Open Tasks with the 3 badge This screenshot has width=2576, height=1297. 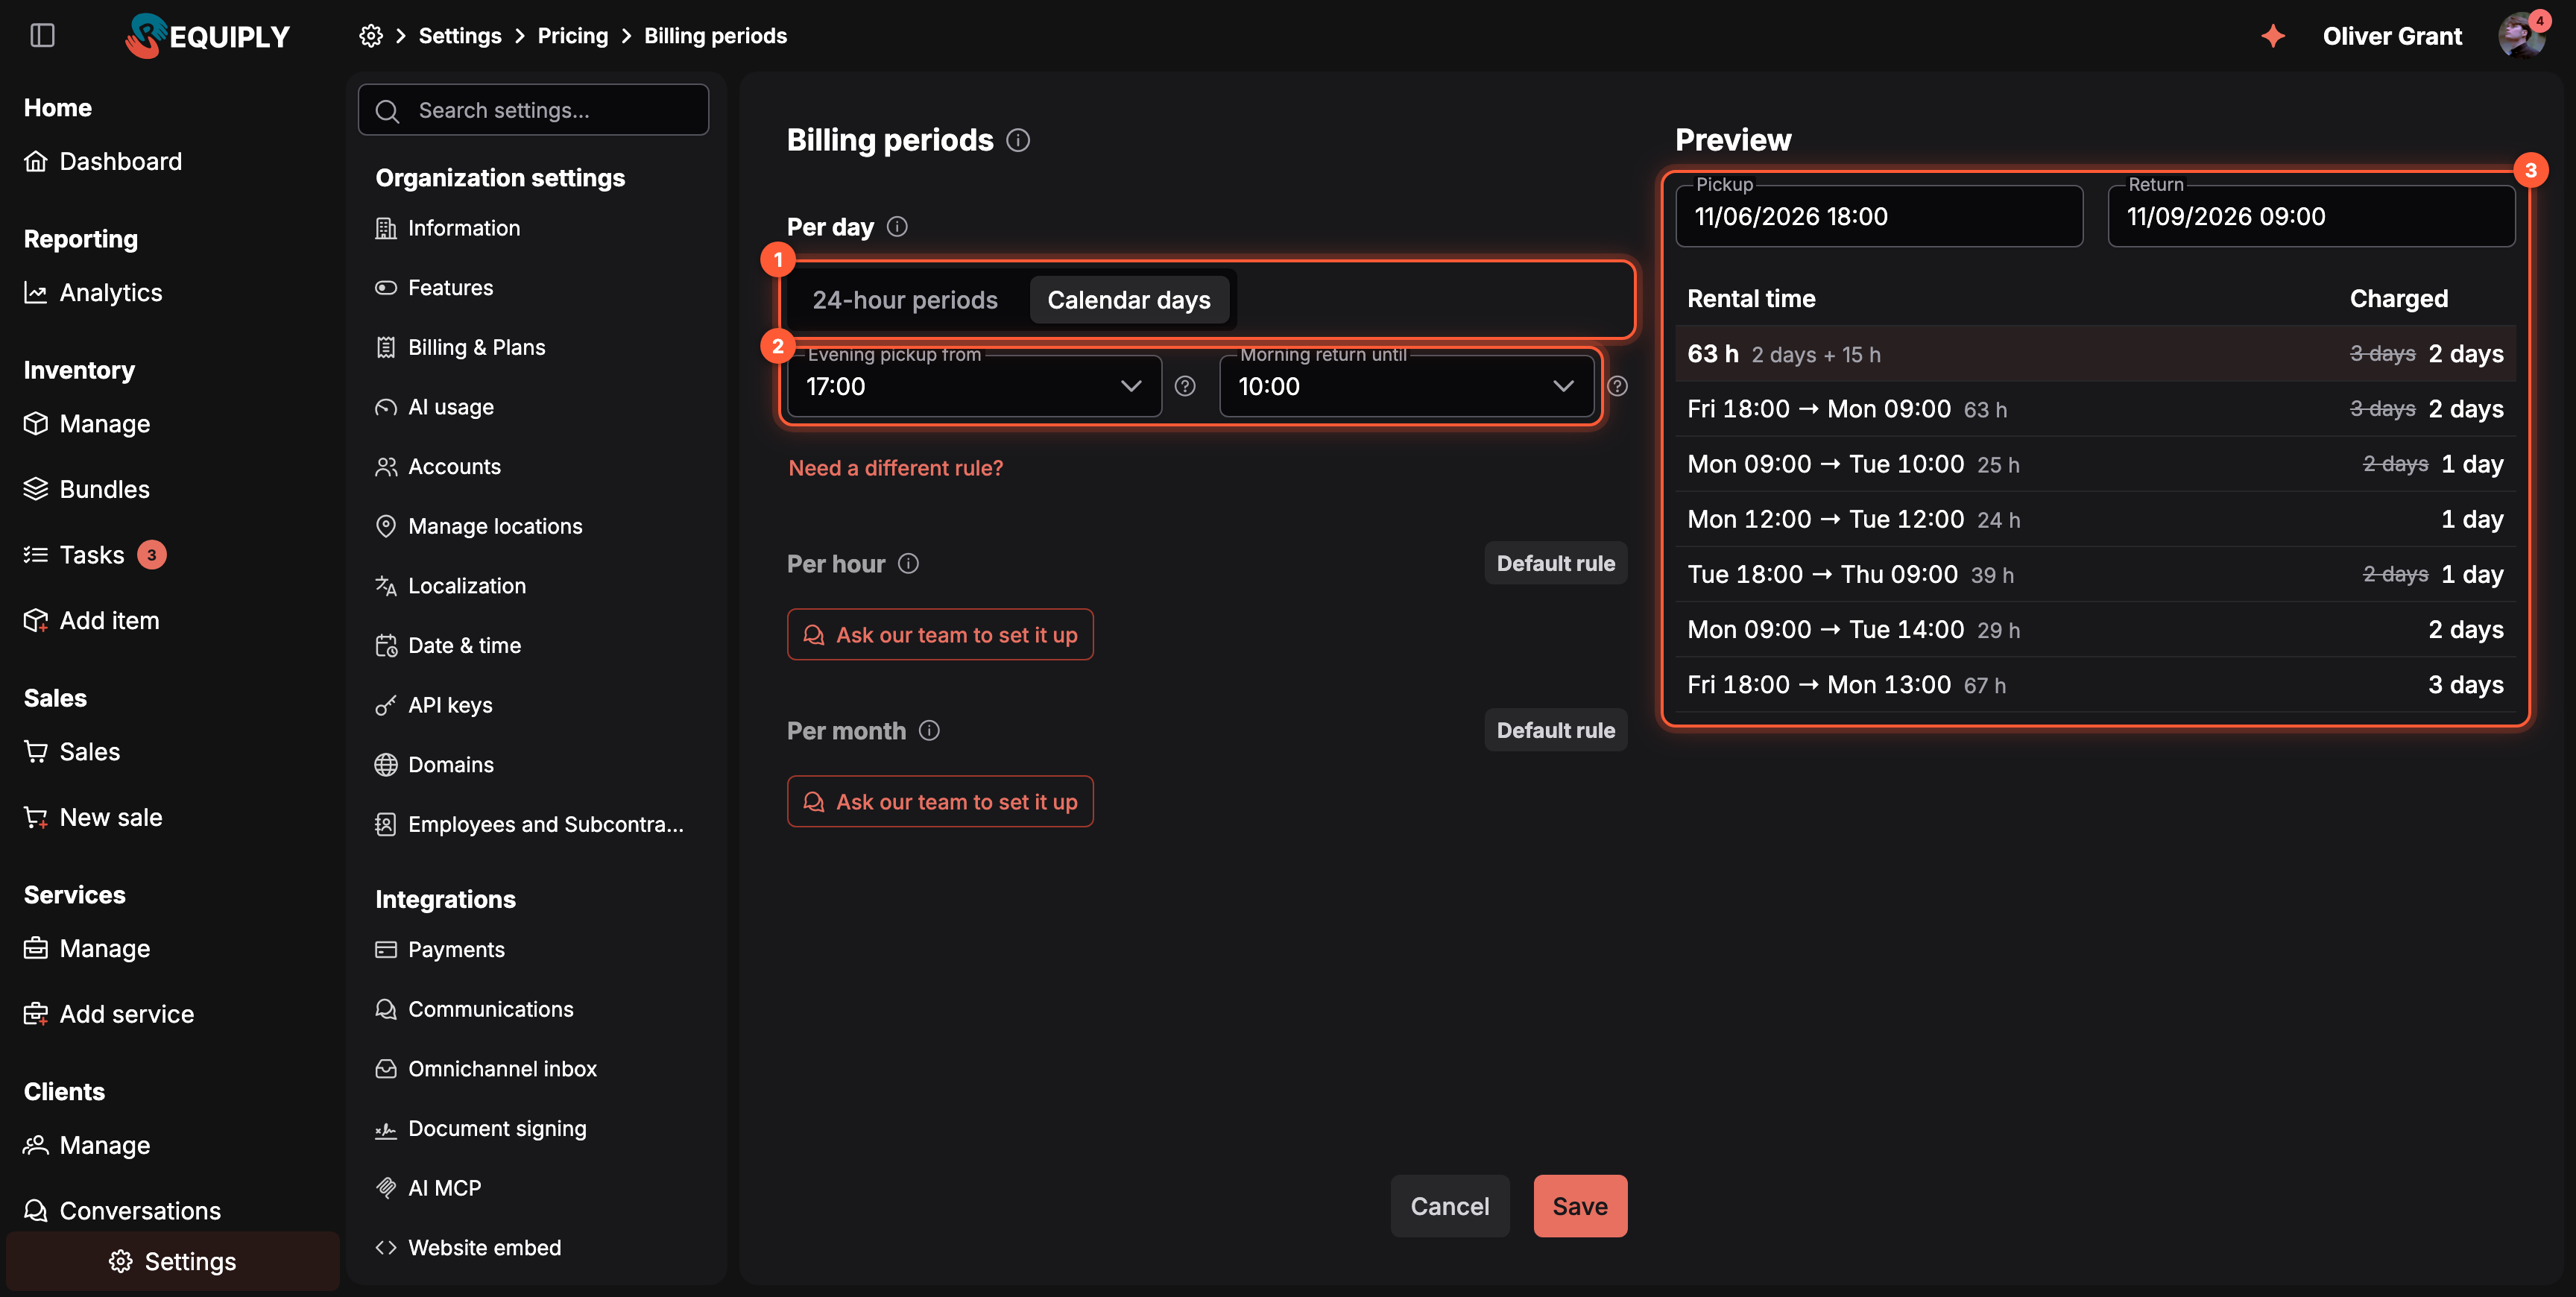pyautogui.click(x=95, y=555)
